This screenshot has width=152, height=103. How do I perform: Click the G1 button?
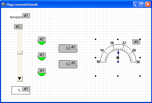68,48
